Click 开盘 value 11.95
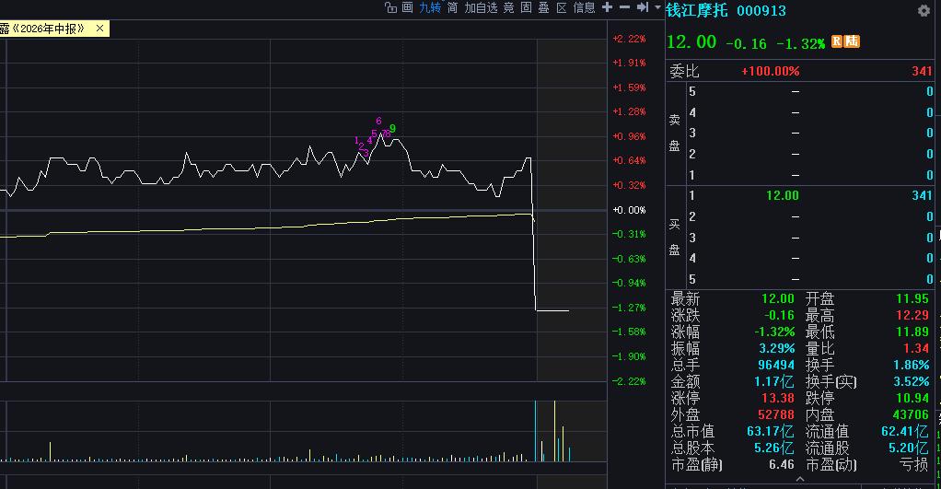The width and height of the screenshot is (941, 489). pyautogui.click(x=912, y=298)
